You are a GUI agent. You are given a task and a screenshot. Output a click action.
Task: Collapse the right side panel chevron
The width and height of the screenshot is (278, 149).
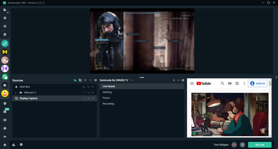point(276,77)
